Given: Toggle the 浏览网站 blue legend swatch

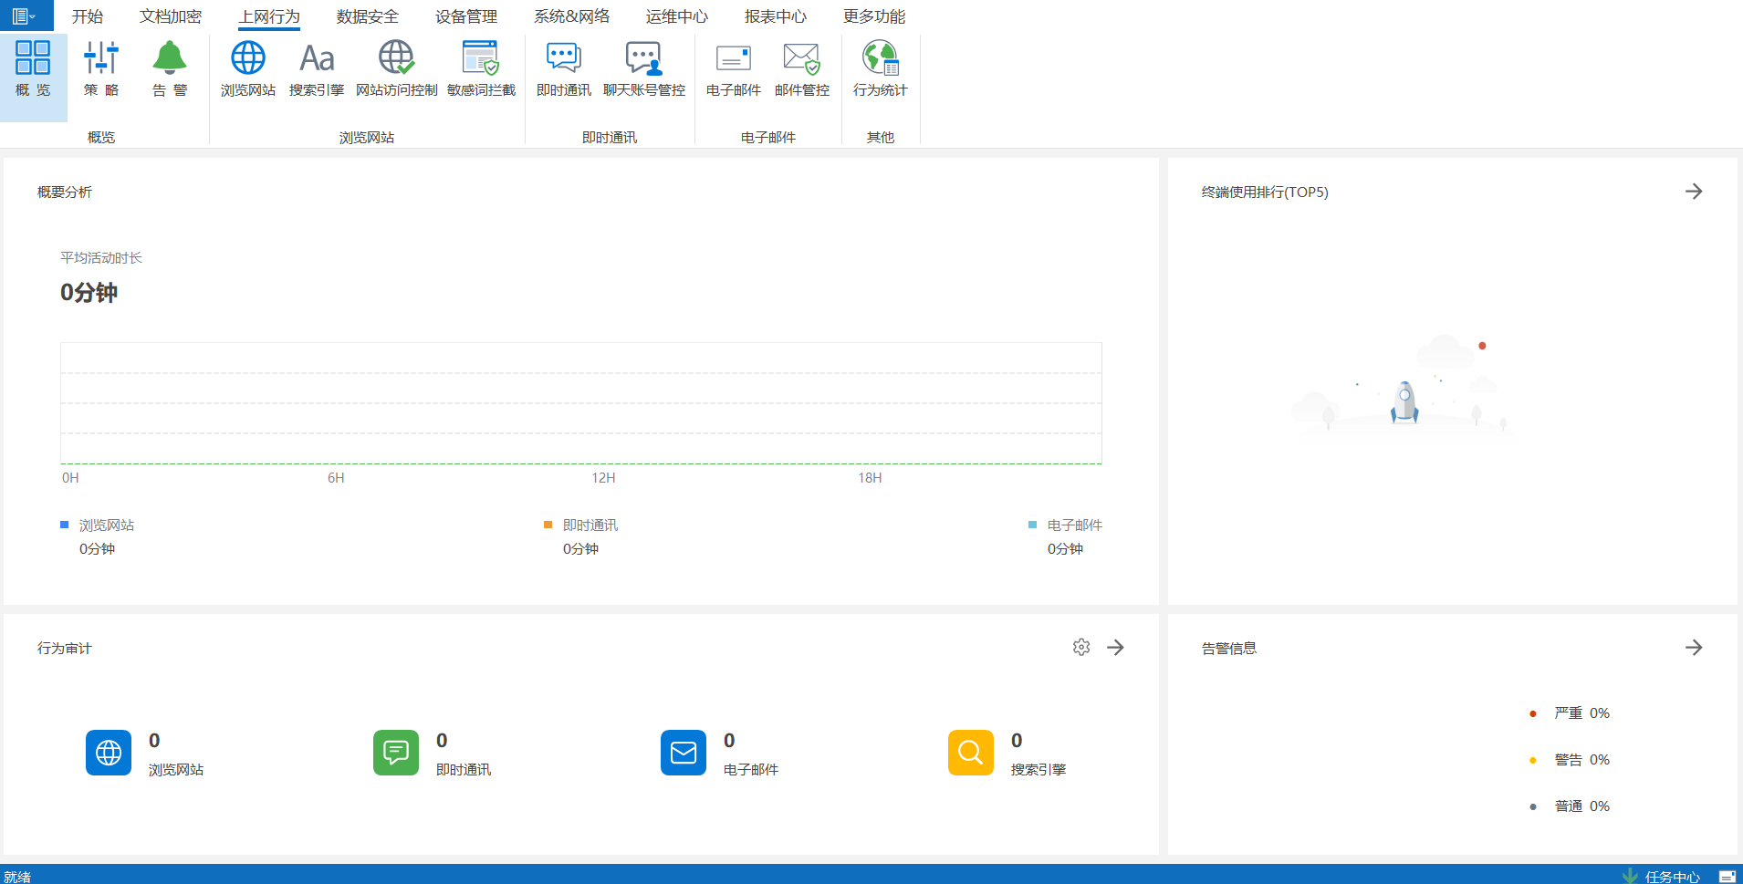Looking at the screenshot, I should click(65, 525).
